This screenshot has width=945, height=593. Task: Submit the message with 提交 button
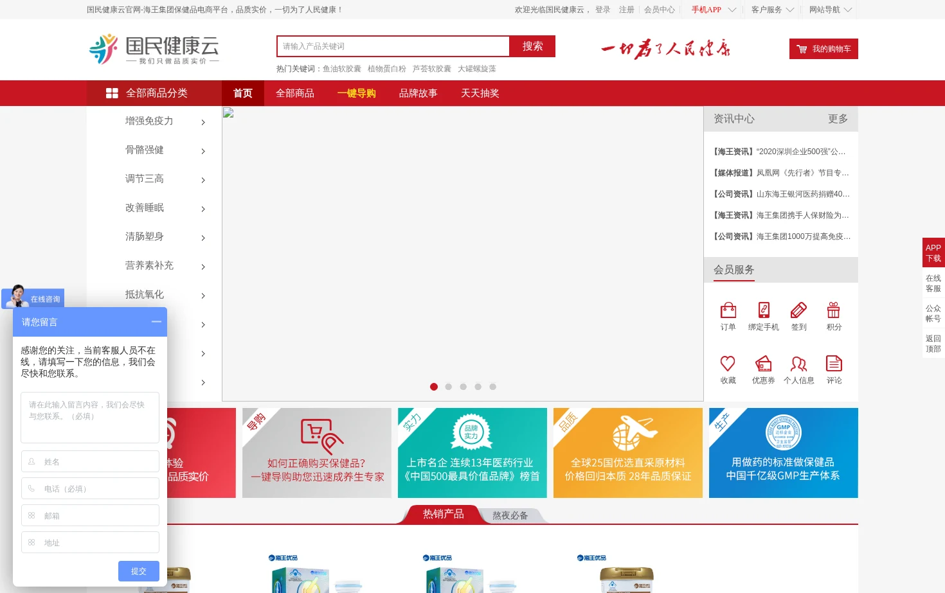pos(139,571)
